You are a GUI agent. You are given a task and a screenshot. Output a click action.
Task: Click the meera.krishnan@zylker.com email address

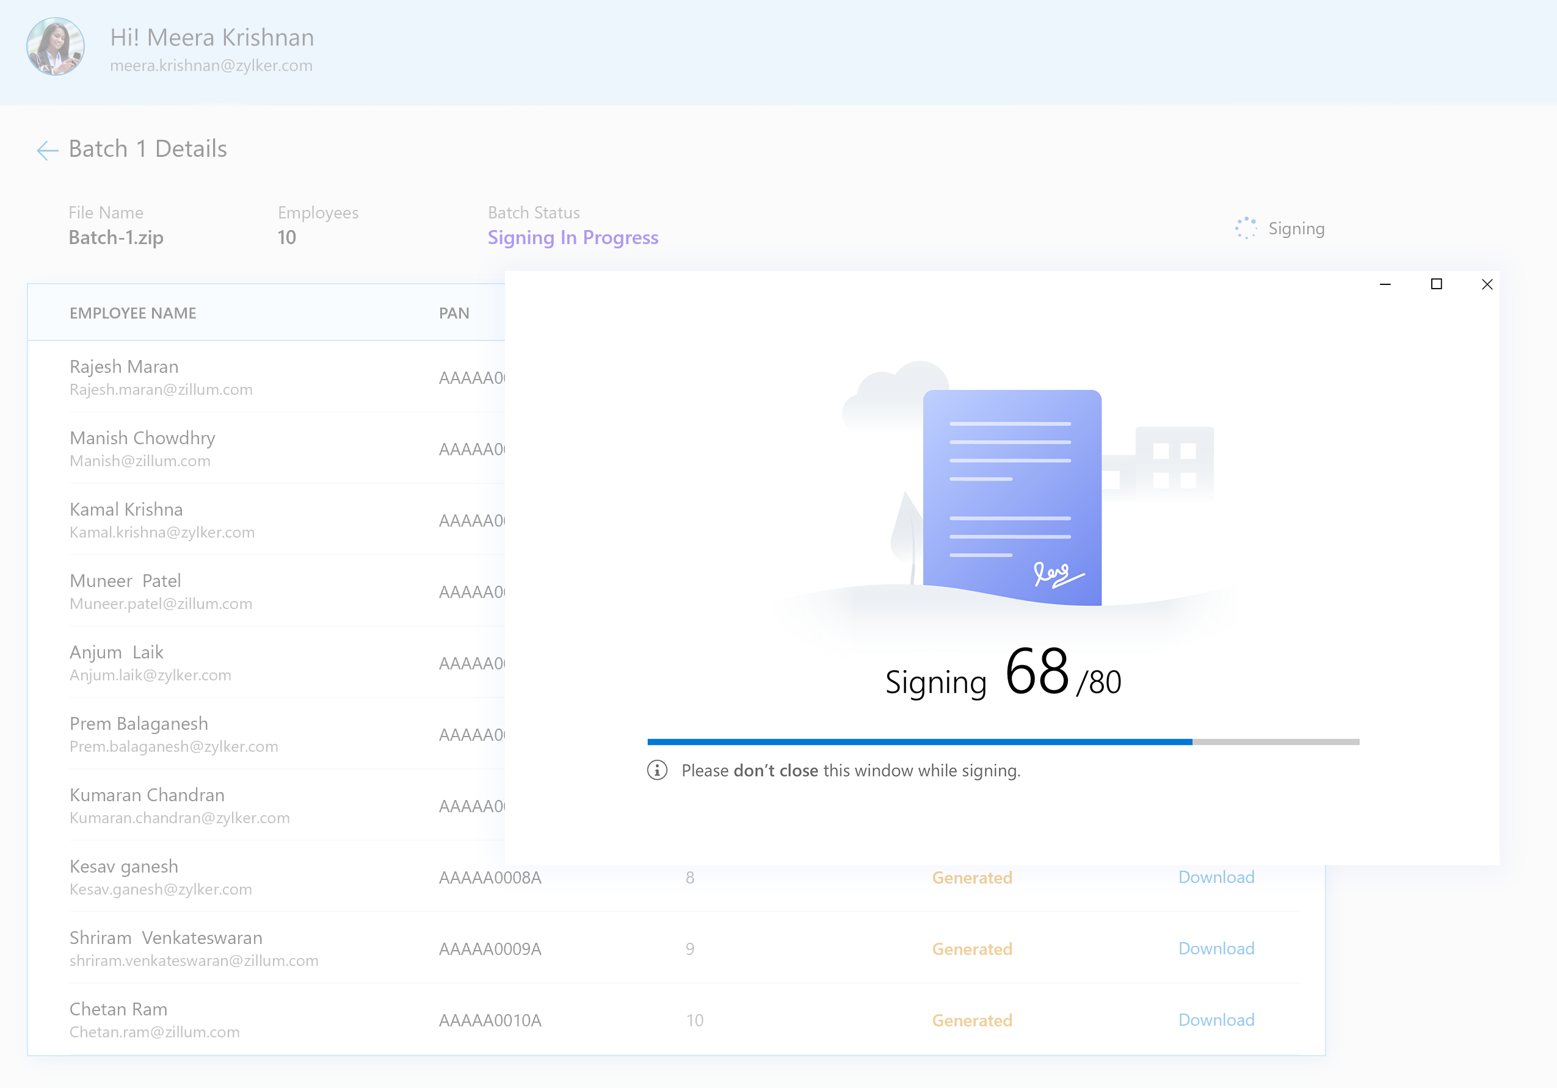(x=211, y=66)
